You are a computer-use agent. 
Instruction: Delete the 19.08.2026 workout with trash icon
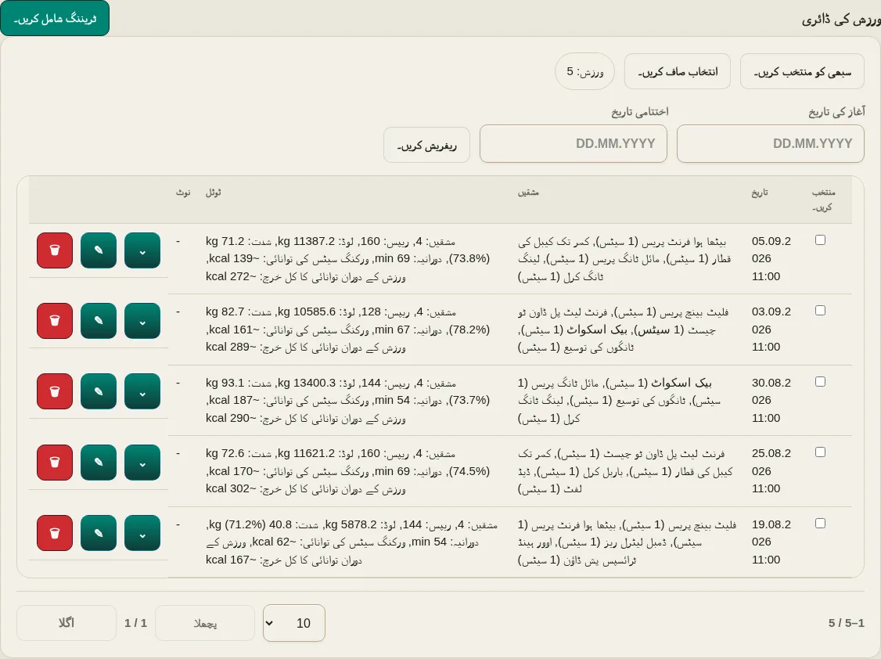[55, 533]
